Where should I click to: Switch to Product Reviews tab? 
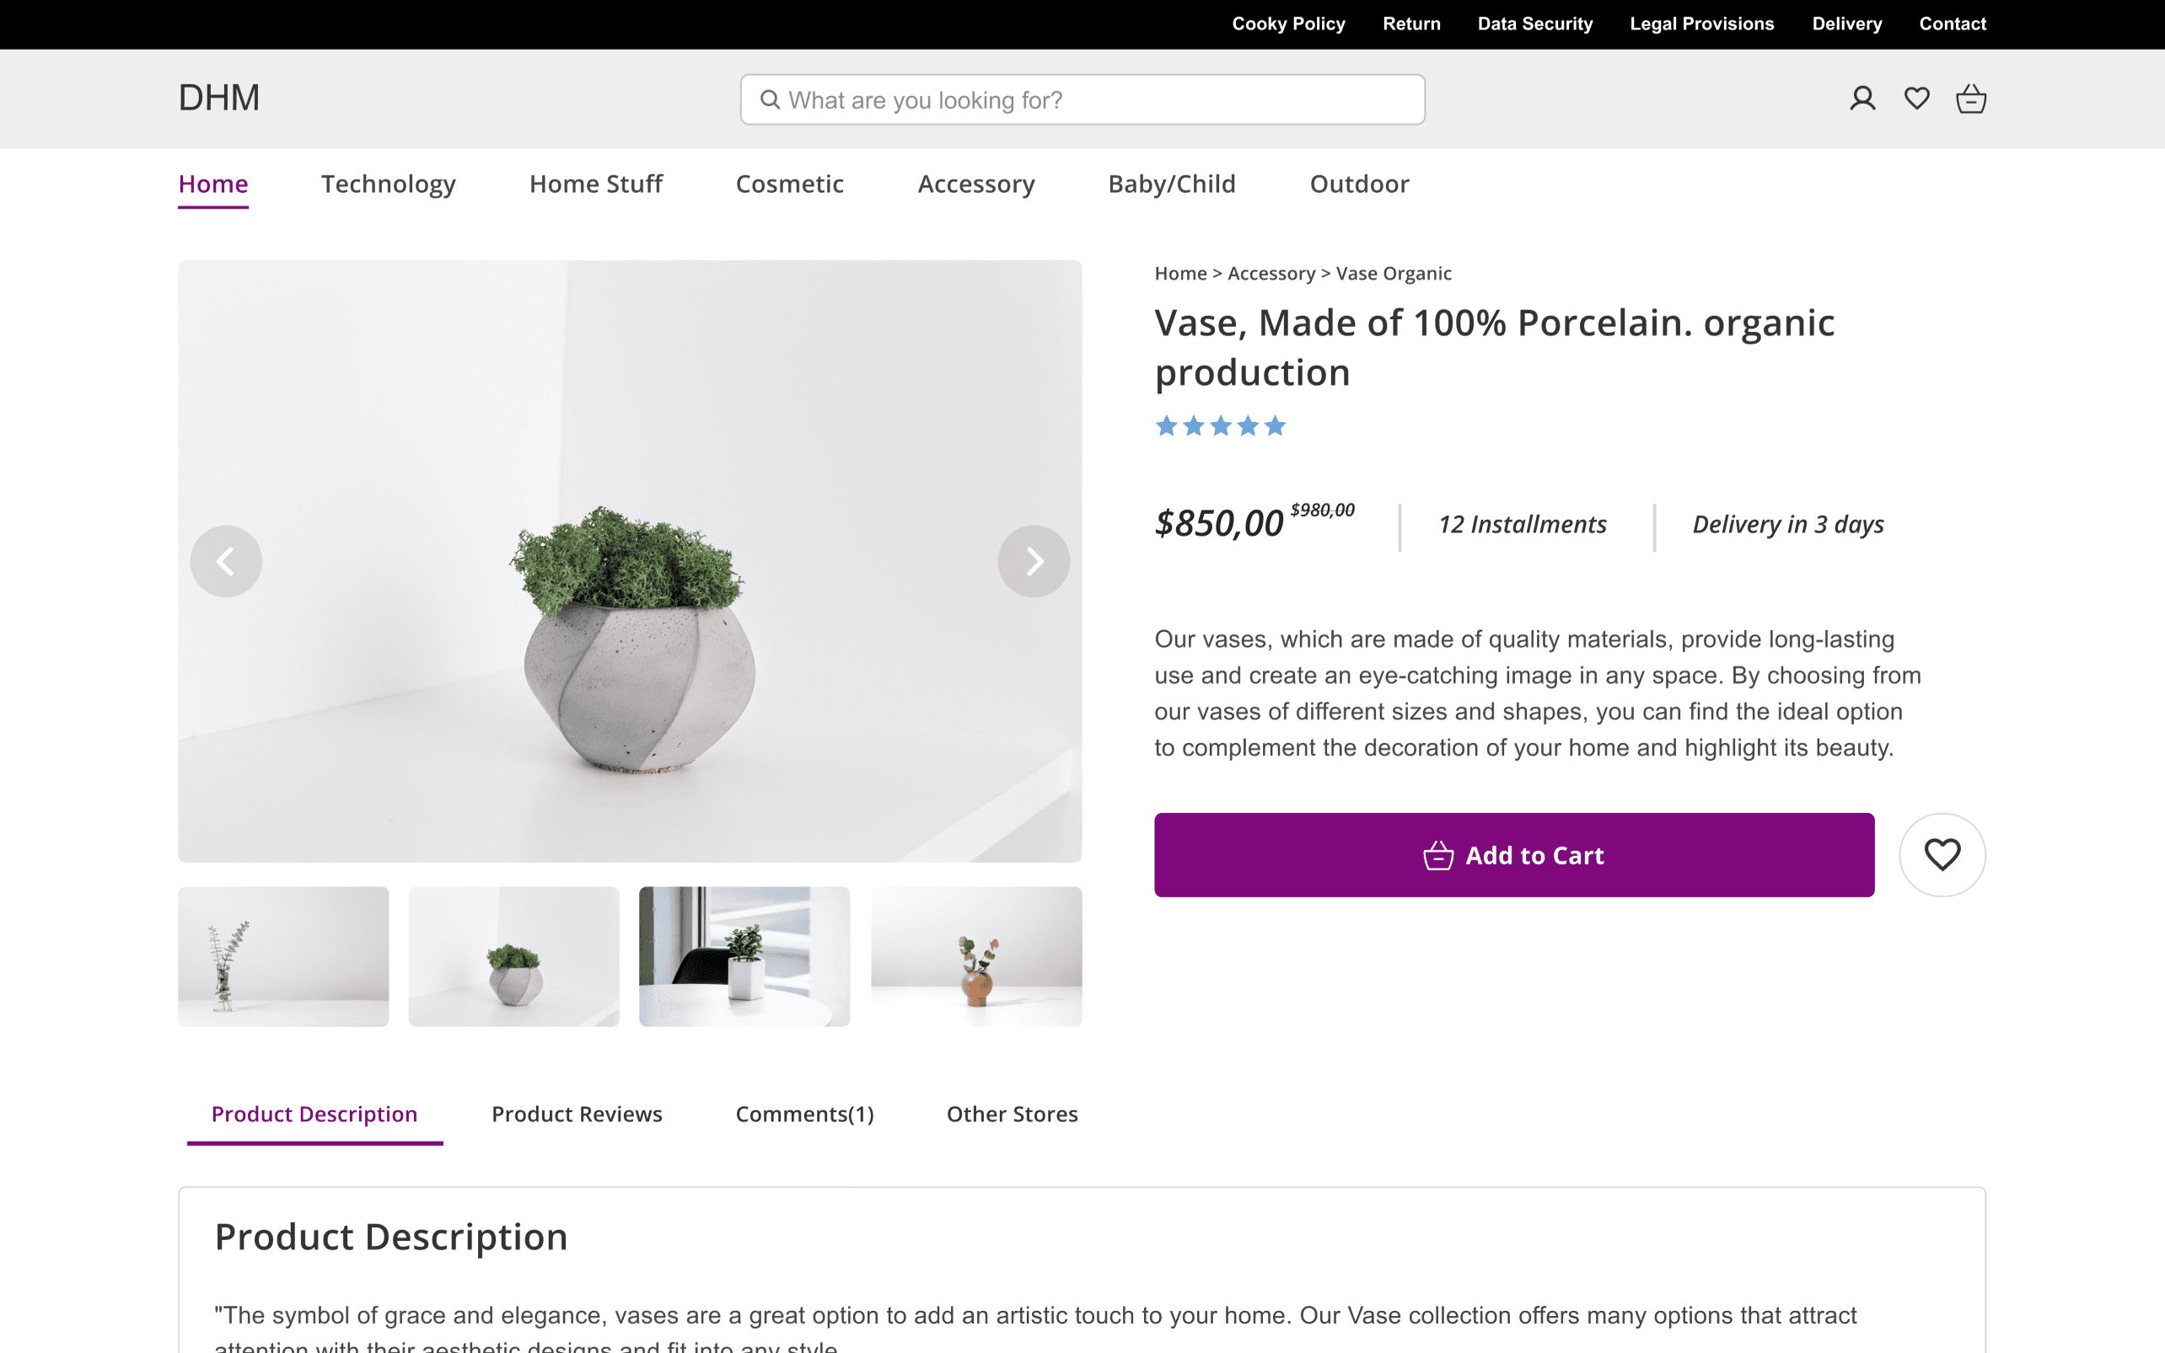tap(577, 1114)
